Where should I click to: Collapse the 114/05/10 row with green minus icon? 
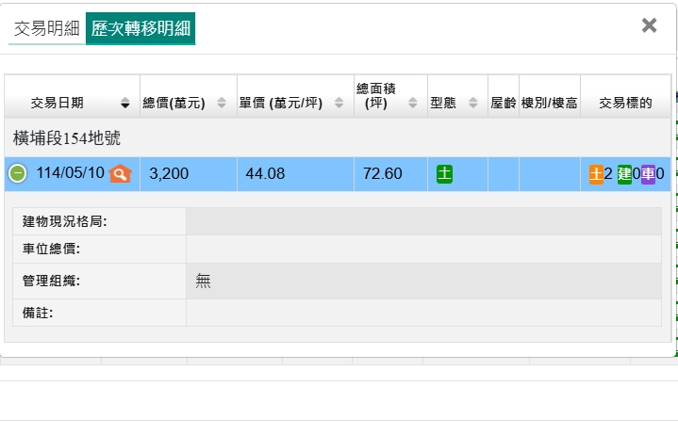[x=18, y=173]
